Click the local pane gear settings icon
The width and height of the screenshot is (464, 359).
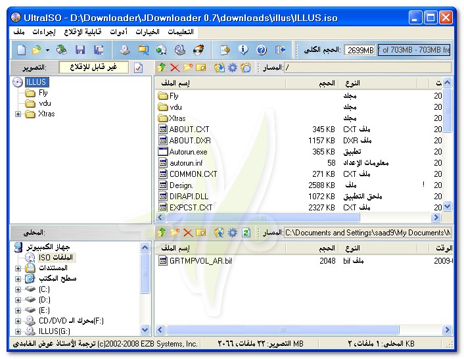pos(232,233)
